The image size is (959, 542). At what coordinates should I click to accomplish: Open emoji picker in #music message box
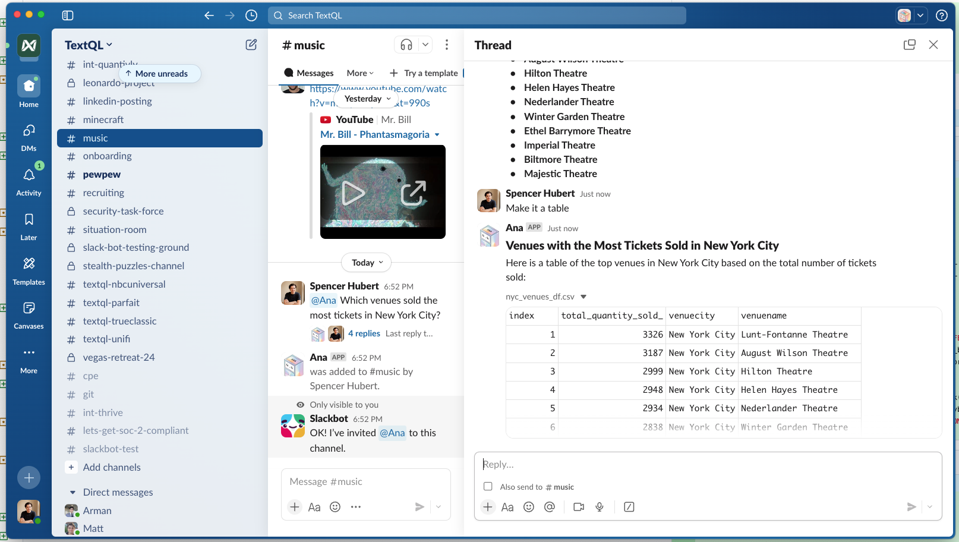pyautogui.click(x=335, y=507)
